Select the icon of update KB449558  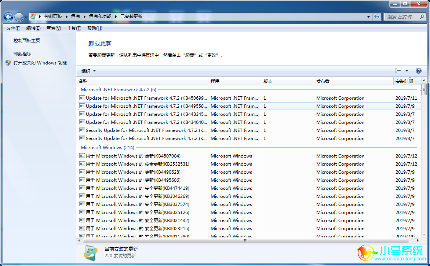coord(82,106)
